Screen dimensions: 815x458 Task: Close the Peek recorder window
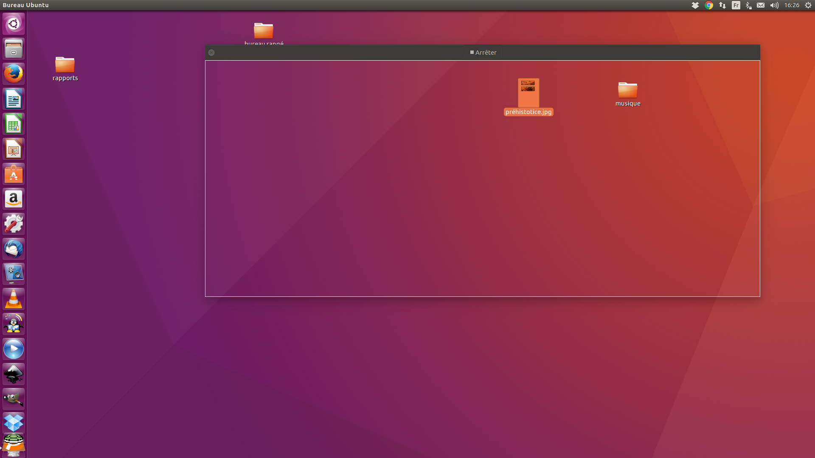211,53
